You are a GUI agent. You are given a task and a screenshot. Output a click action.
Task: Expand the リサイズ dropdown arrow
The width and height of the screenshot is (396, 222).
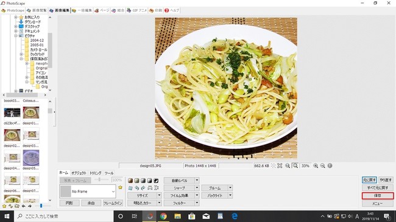coord(160,195)
